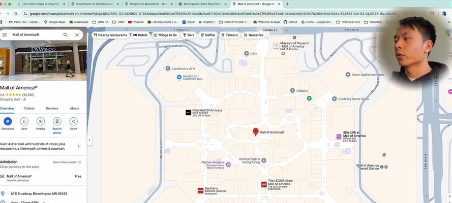Save the place with Save icon
This screenshot has height=203, width=452.
coord(24,121)
